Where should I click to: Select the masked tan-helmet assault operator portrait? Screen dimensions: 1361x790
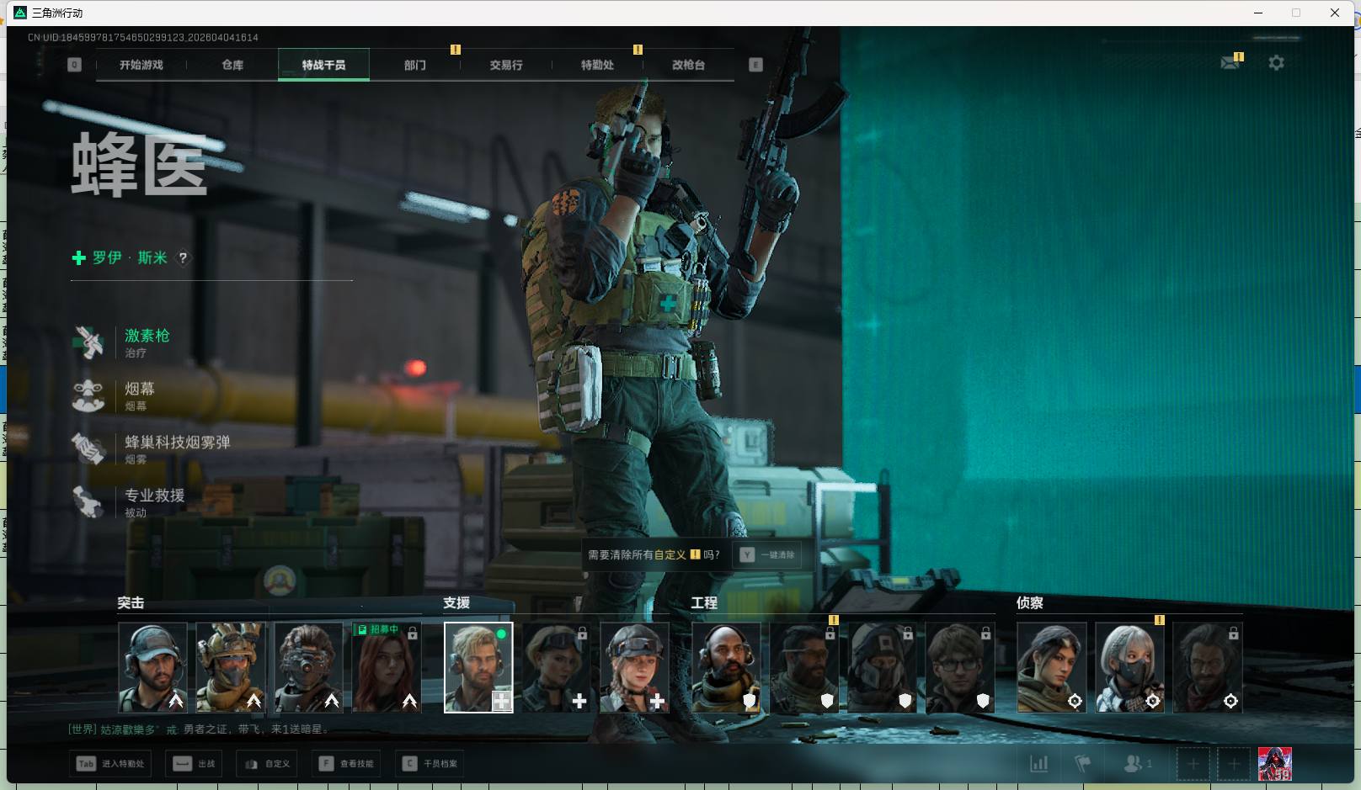tap(231, 667)
